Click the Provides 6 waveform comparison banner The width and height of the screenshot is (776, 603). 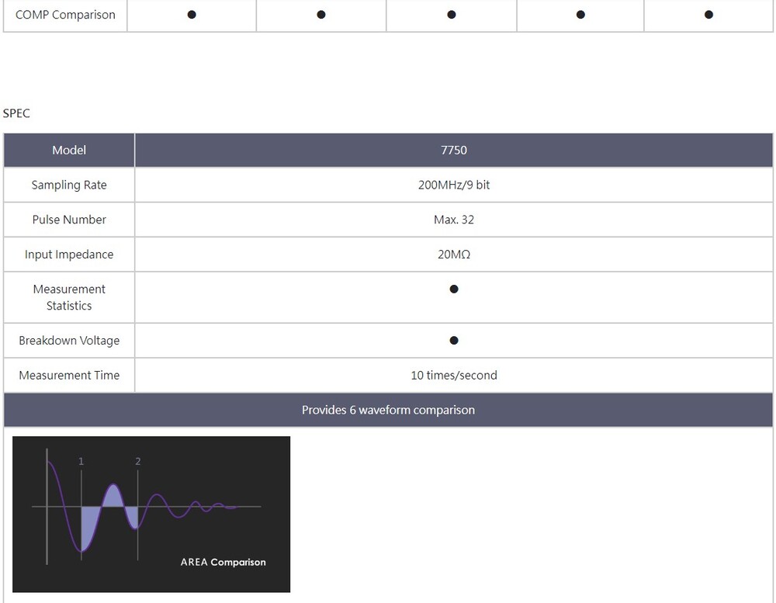point(388,410)
